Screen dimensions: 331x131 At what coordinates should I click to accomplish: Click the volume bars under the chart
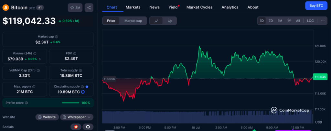click(x=207, y=117)
